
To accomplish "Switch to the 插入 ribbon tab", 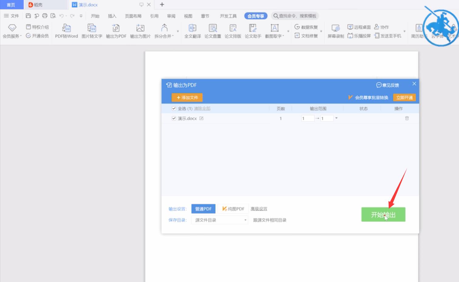I will (x=112, y=16).
